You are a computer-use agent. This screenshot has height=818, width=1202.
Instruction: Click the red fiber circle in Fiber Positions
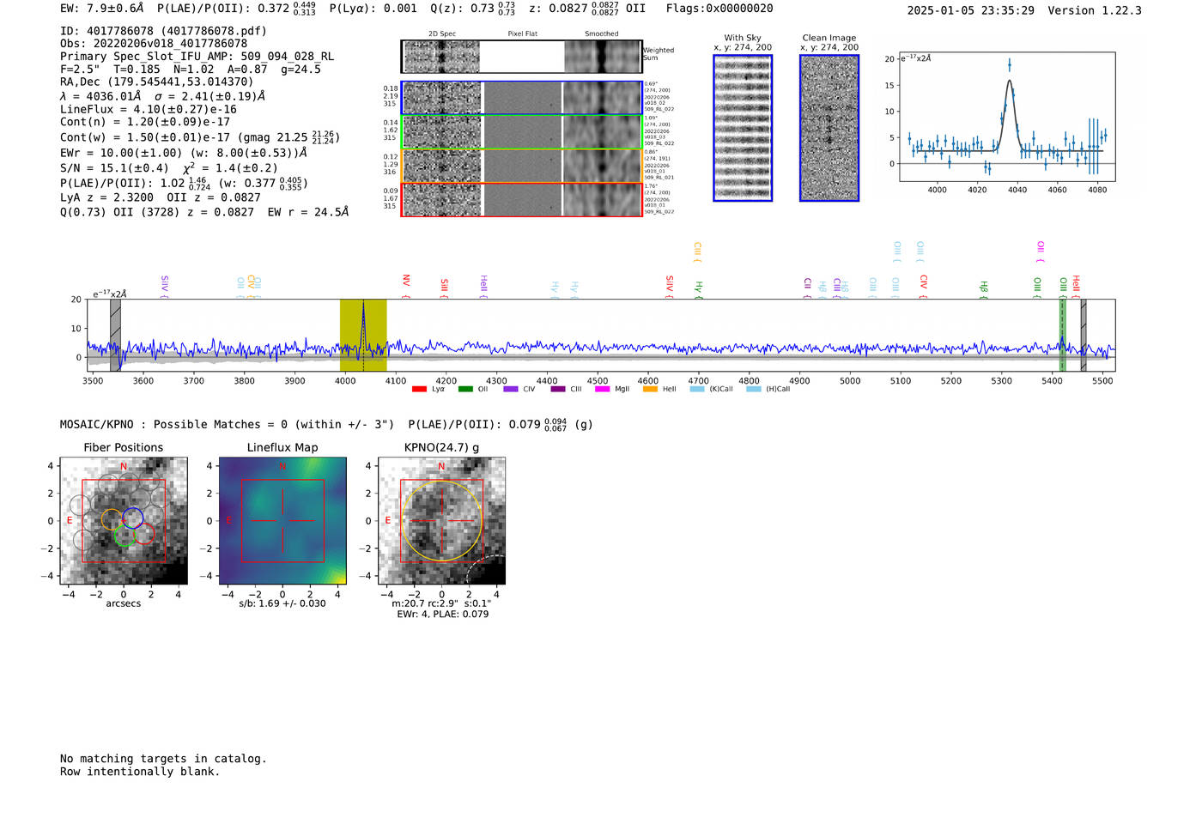144,534
